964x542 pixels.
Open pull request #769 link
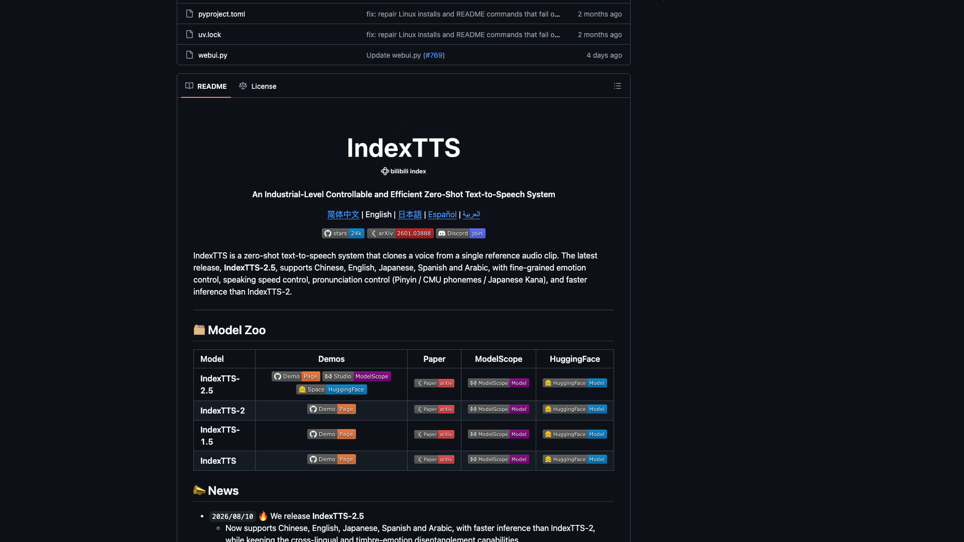(434, 55)
